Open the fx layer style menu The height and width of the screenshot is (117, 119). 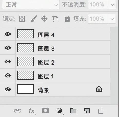tap(32, 111)
